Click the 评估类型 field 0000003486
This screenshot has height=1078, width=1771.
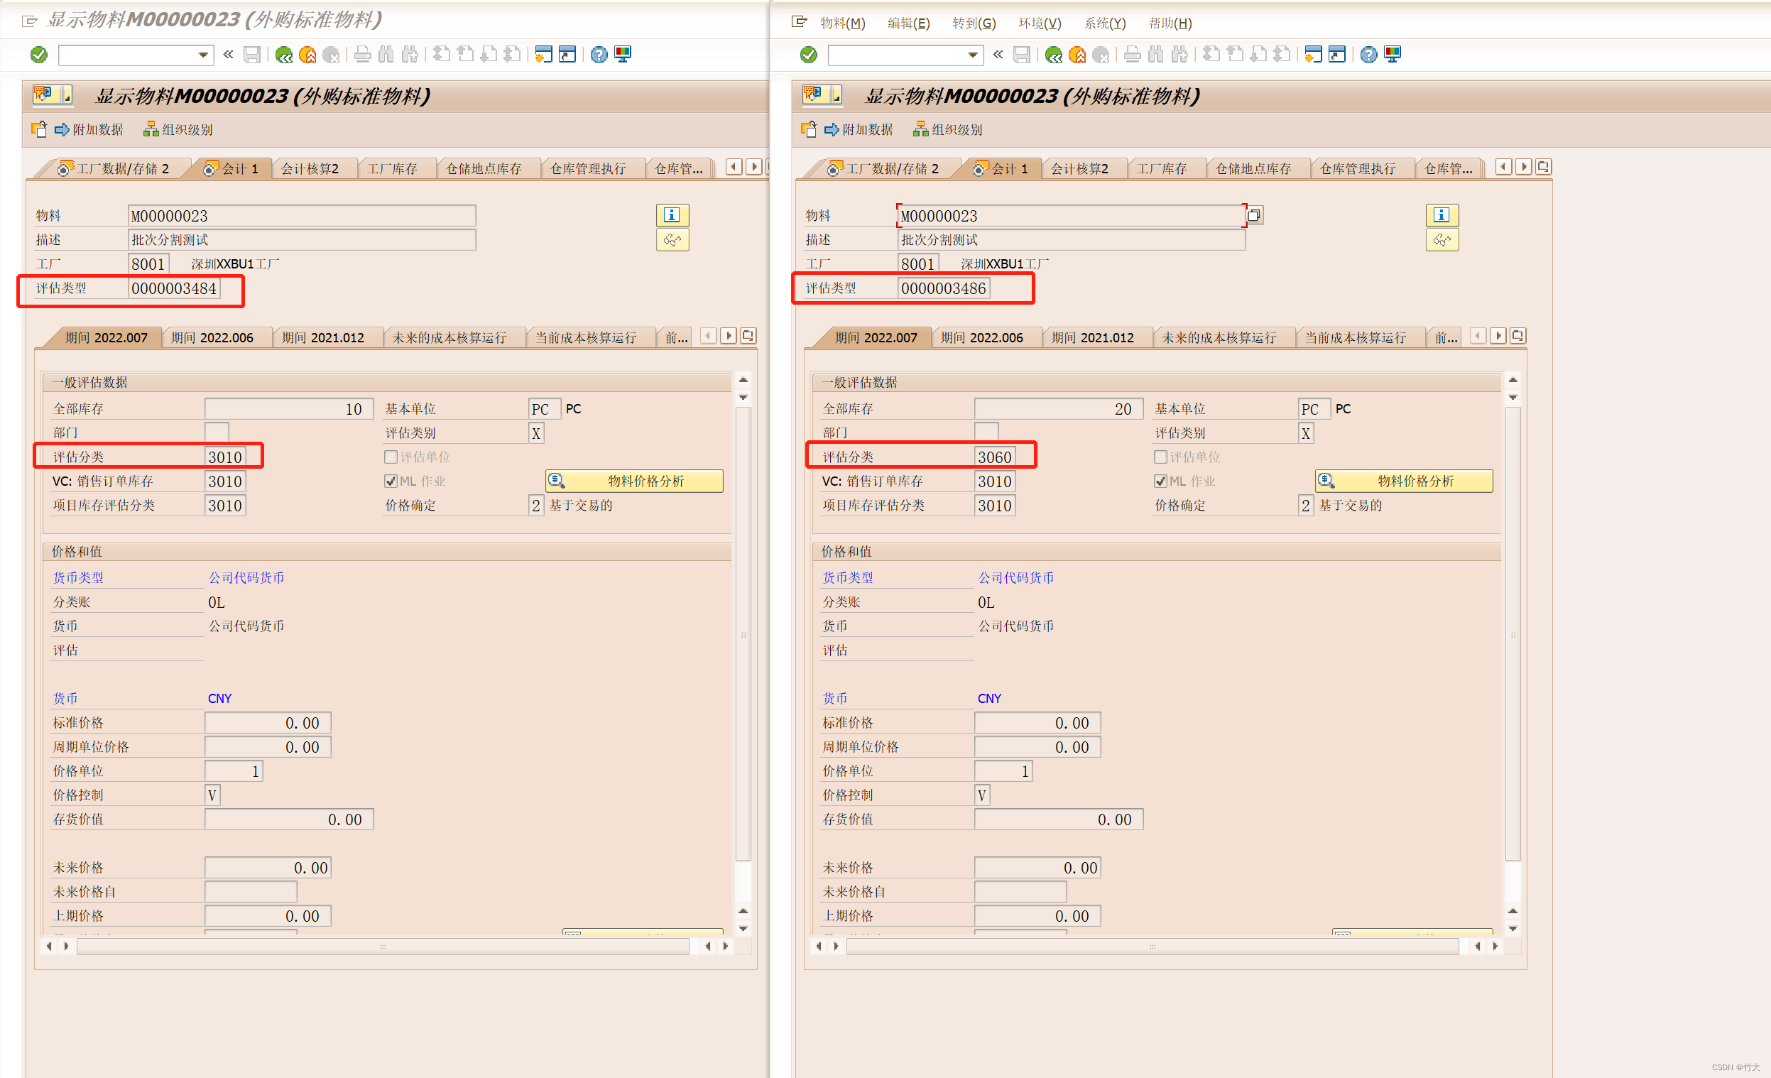point(943,288)
